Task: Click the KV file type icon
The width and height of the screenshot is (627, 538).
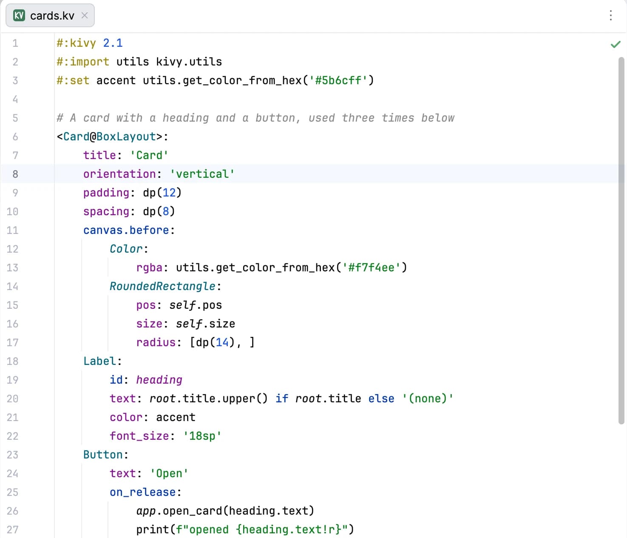Action: click(19, 16)
